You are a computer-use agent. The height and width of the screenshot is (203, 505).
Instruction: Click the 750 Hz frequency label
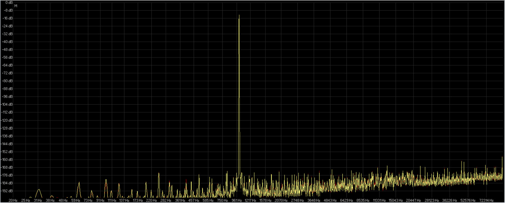(x=222, y=200)
